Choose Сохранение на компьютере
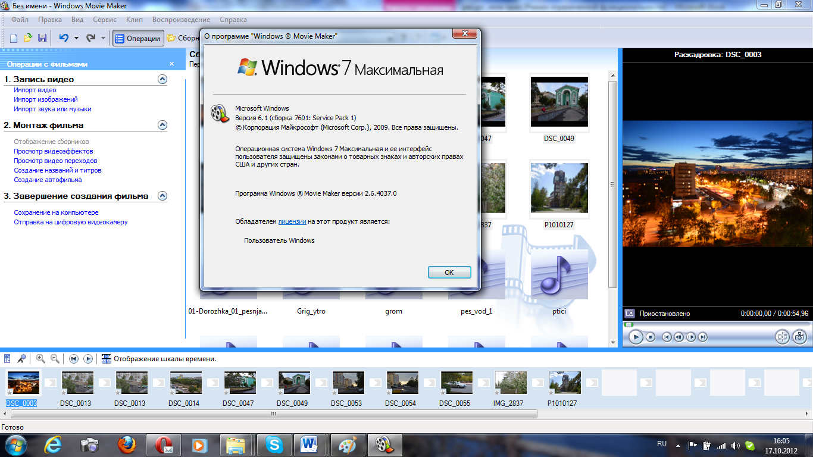 56,212
